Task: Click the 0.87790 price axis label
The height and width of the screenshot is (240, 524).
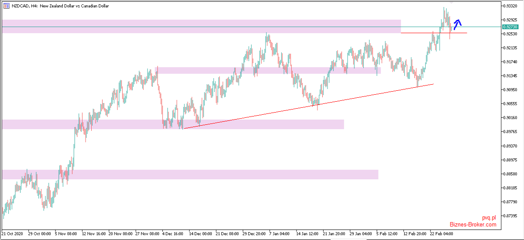Action: point(510,202)
